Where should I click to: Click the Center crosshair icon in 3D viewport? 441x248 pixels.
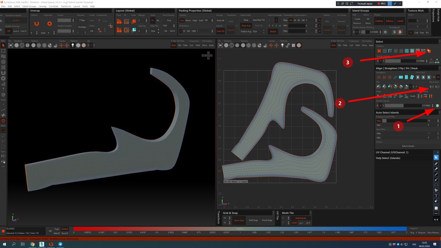coord(62,45)
